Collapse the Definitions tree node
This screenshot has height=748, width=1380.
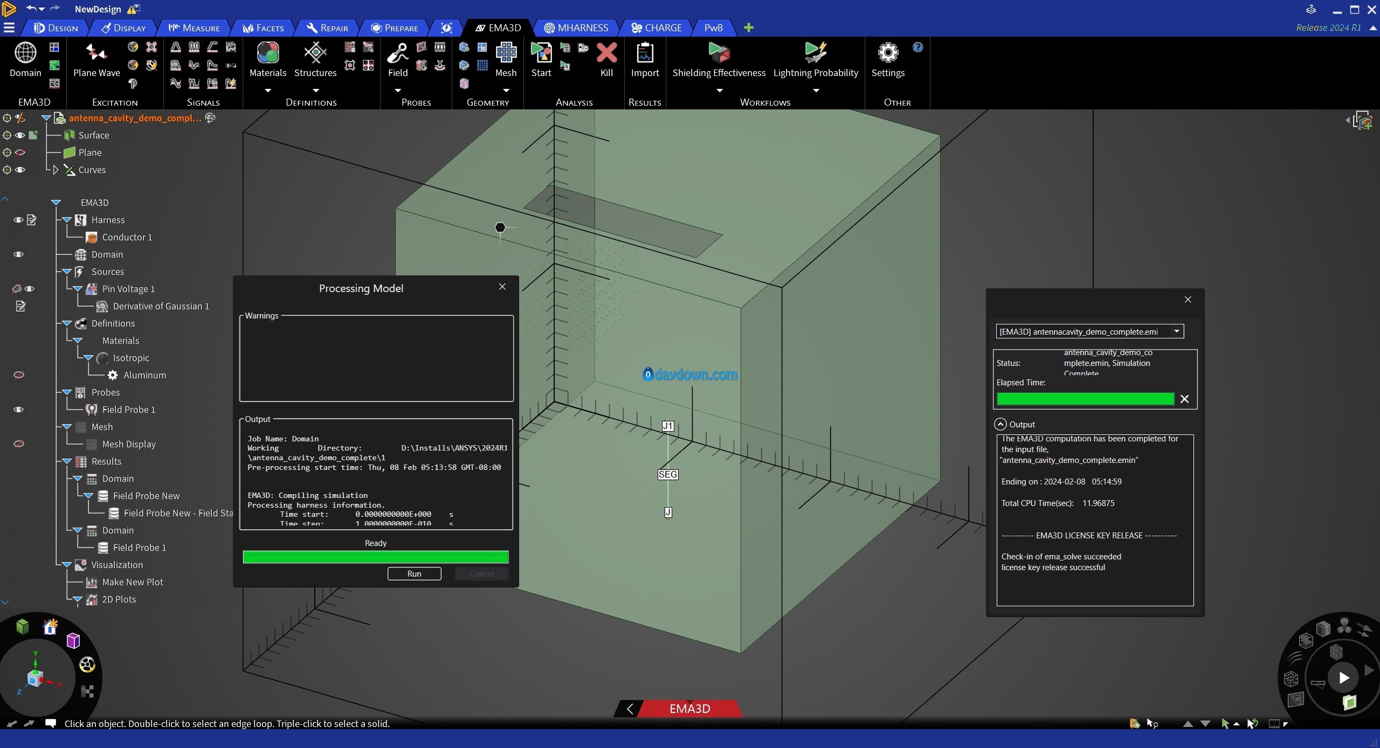[67, 323]
